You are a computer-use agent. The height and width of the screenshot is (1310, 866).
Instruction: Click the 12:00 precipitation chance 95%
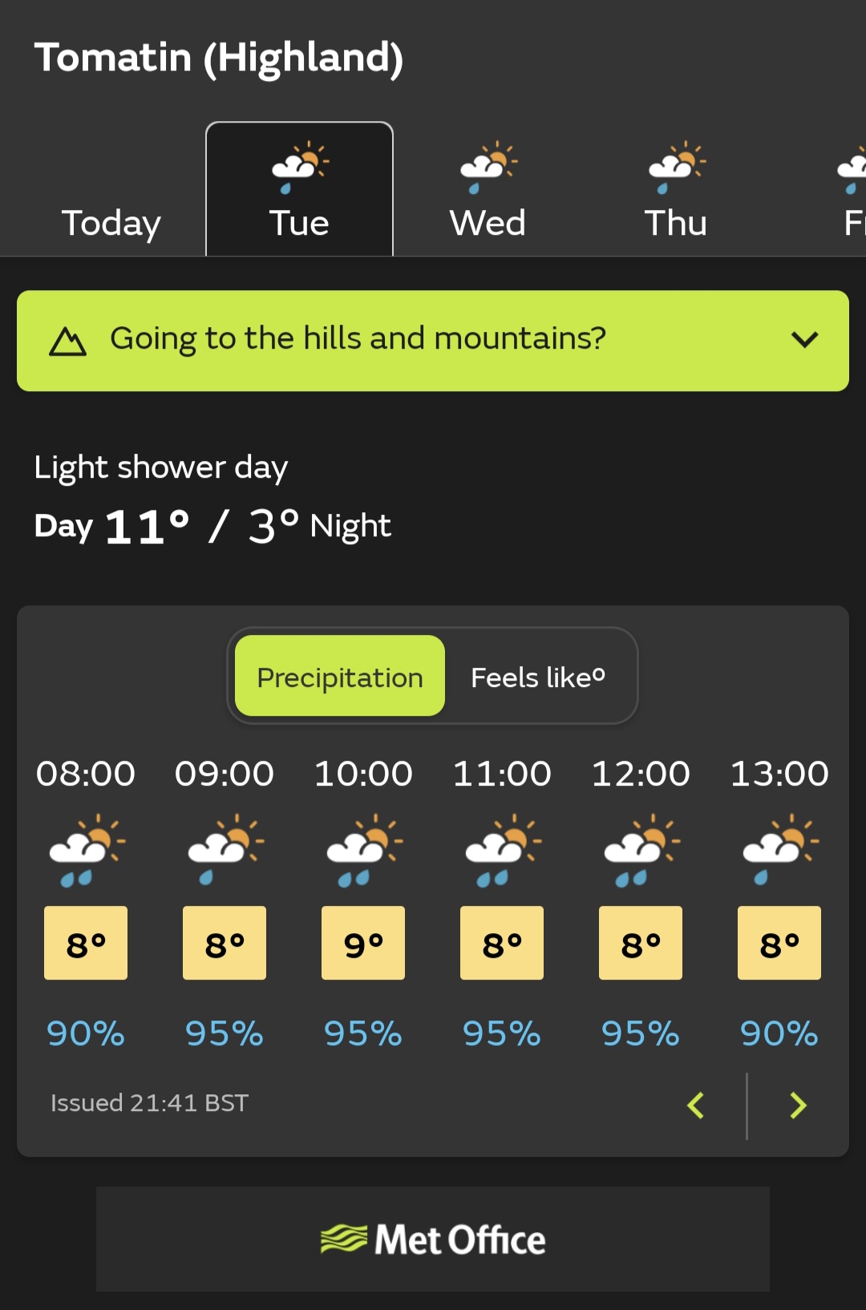(x=641, y=1033)
